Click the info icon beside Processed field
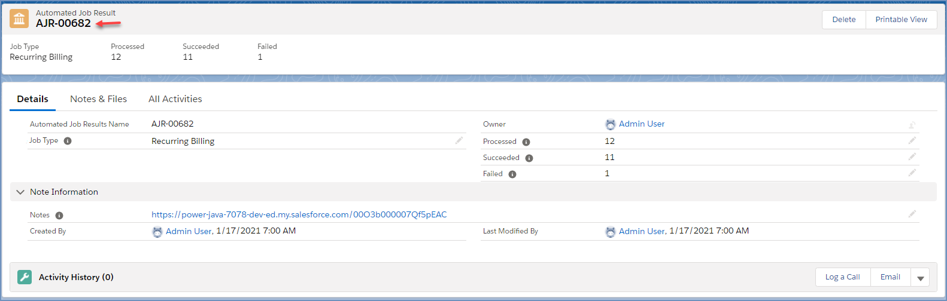This screenshot has height=301, width=947. click(526, 142)
